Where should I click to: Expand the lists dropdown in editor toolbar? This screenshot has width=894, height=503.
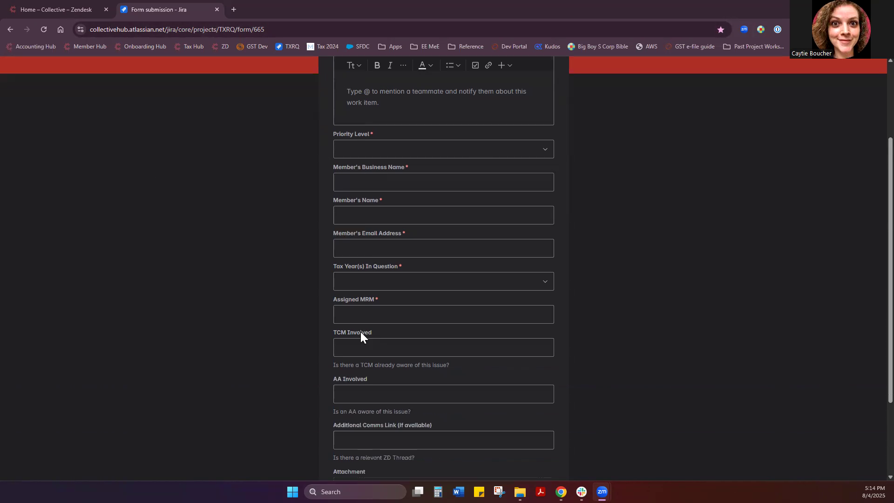click(453, 66)
